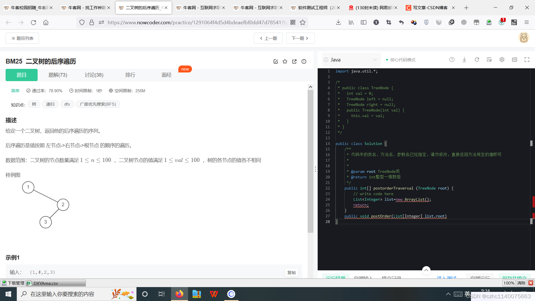
Task: Click the 核心代码模式 toggle mode
Action: (401, 60)
